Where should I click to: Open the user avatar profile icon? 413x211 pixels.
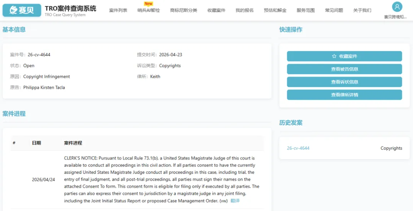tap(397, 7)
